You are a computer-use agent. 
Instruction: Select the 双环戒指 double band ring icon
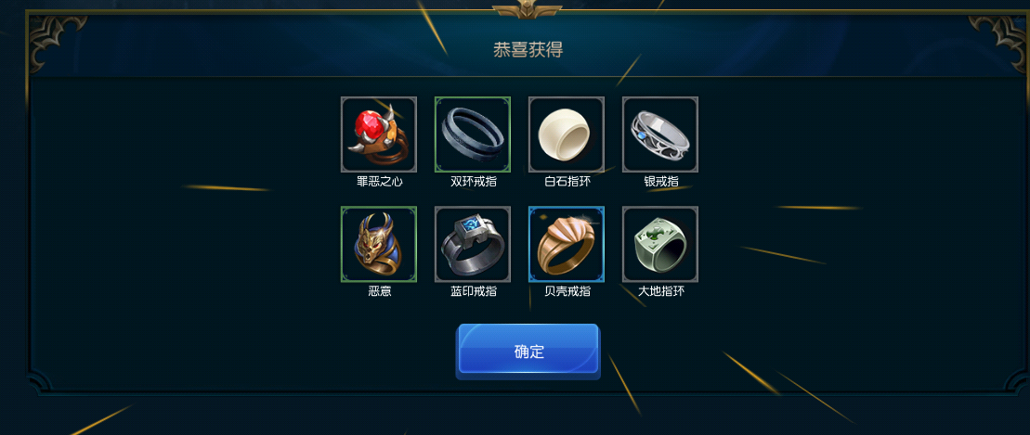[x=473, y=134]
